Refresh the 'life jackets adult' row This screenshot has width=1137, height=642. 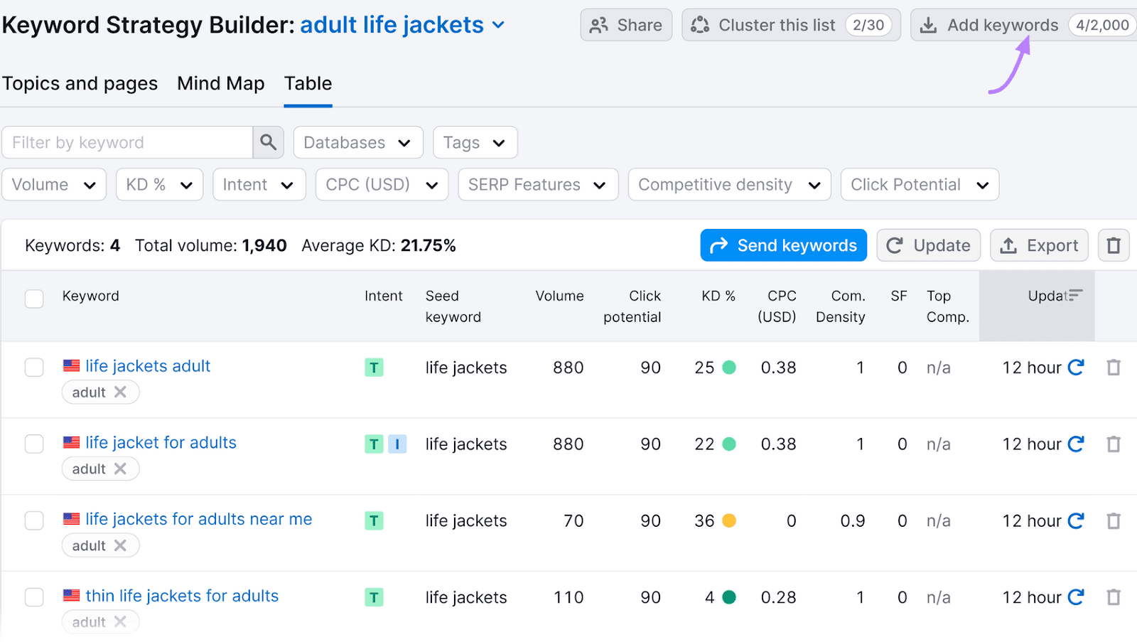point(1076,368)
